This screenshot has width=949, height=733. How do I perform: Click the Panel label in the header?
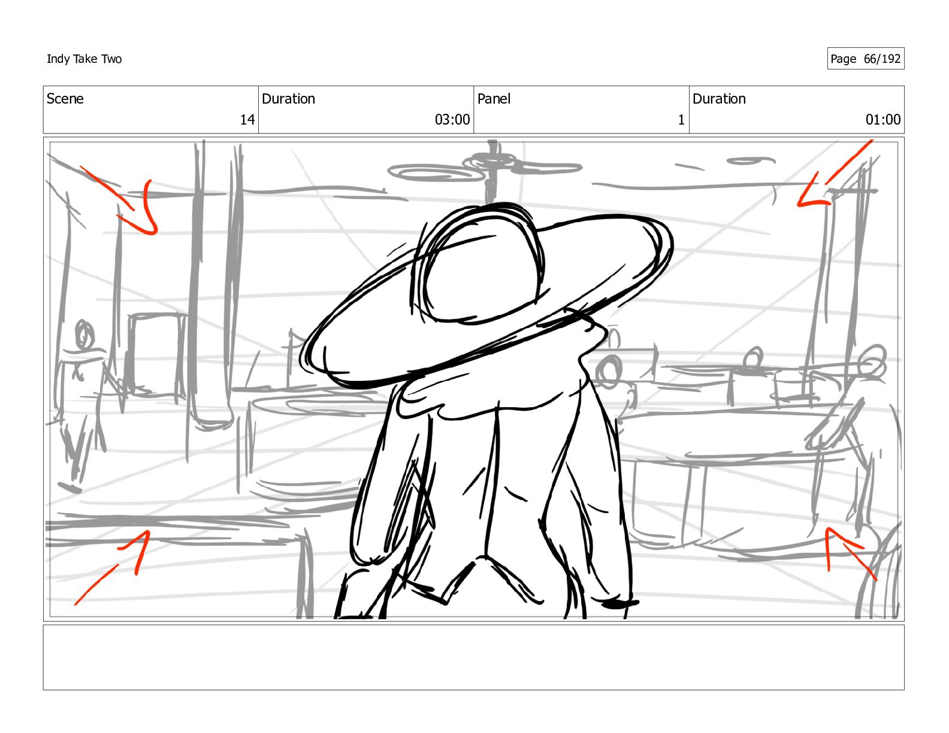494,99
